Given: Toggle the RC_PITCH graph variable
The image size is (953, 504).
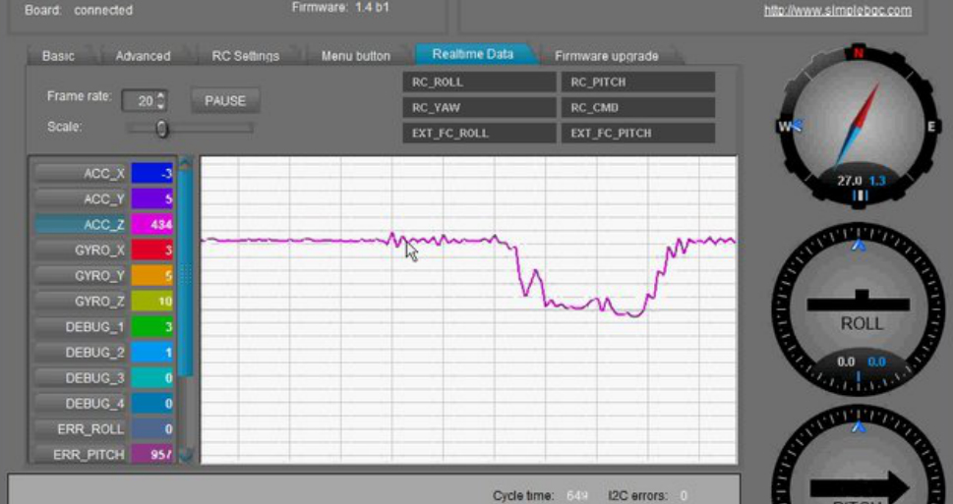Looking at the screenshot, I should (x=637, y=83).
